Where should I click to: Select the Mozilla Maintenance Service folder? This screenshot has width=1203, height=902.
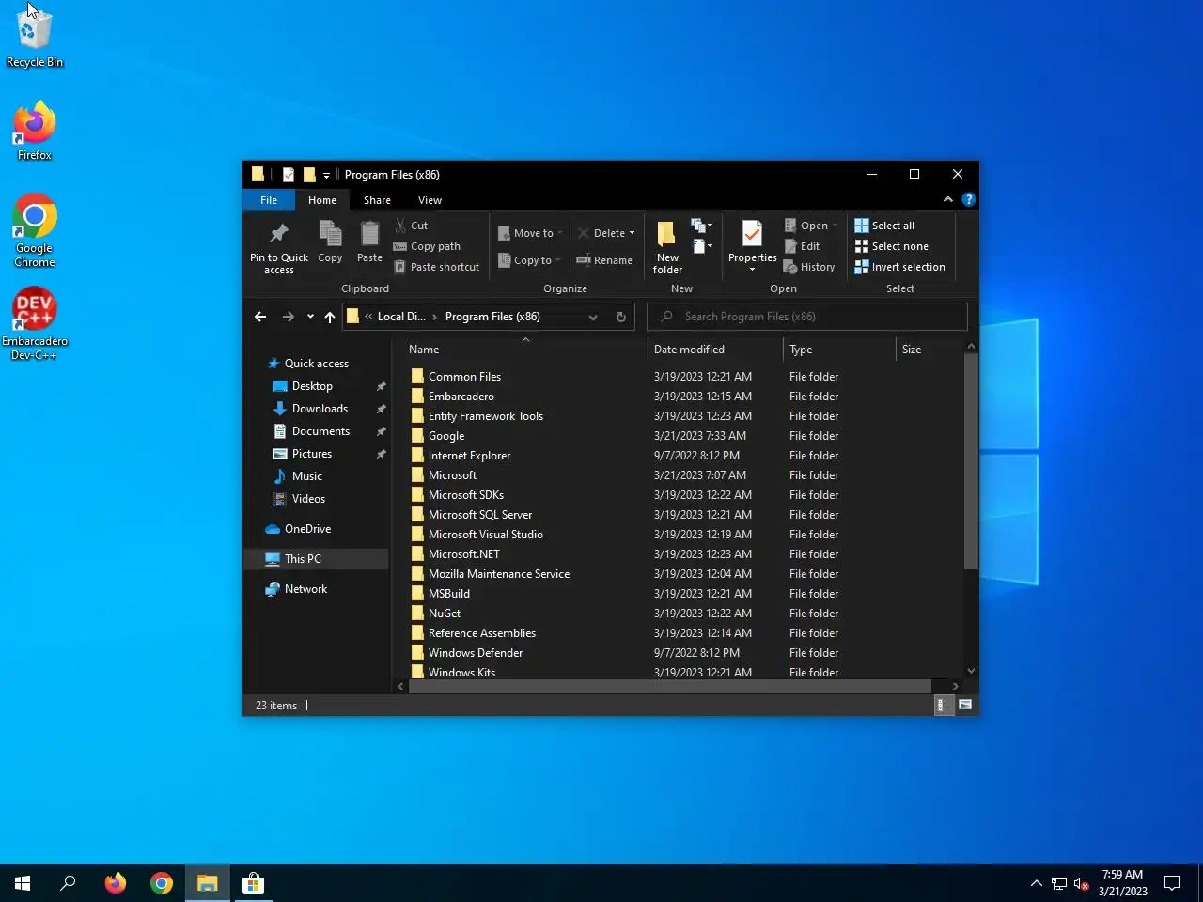[x=499, y=574]
